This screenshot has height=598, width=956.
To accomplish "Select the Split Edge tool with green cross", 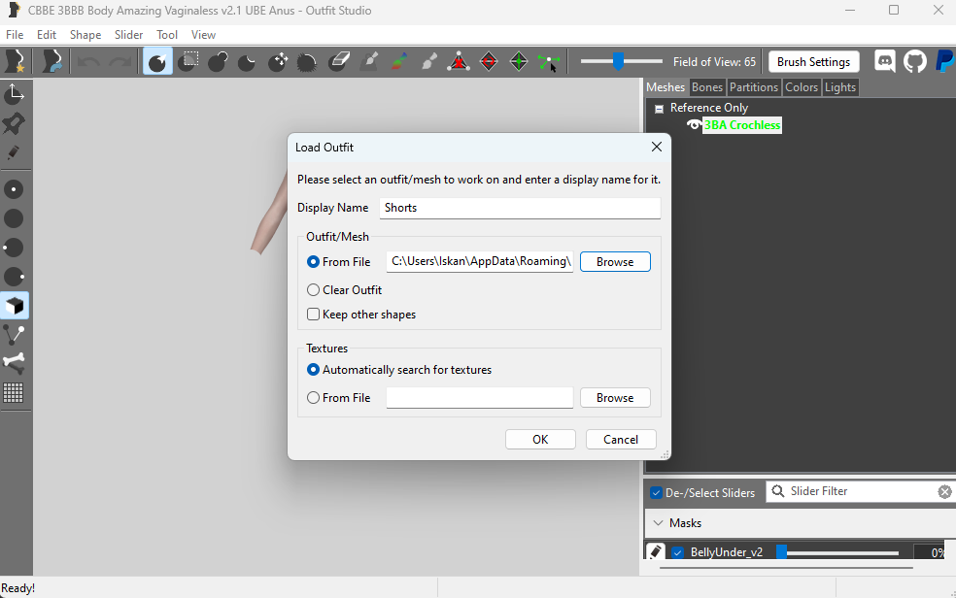I will tap(519, 61).
